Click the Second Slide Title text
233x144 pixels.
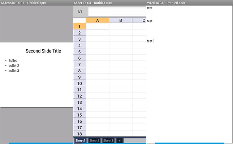(43, 51)
